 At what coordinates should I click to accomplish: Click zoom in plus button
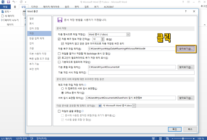click(194, 139)
